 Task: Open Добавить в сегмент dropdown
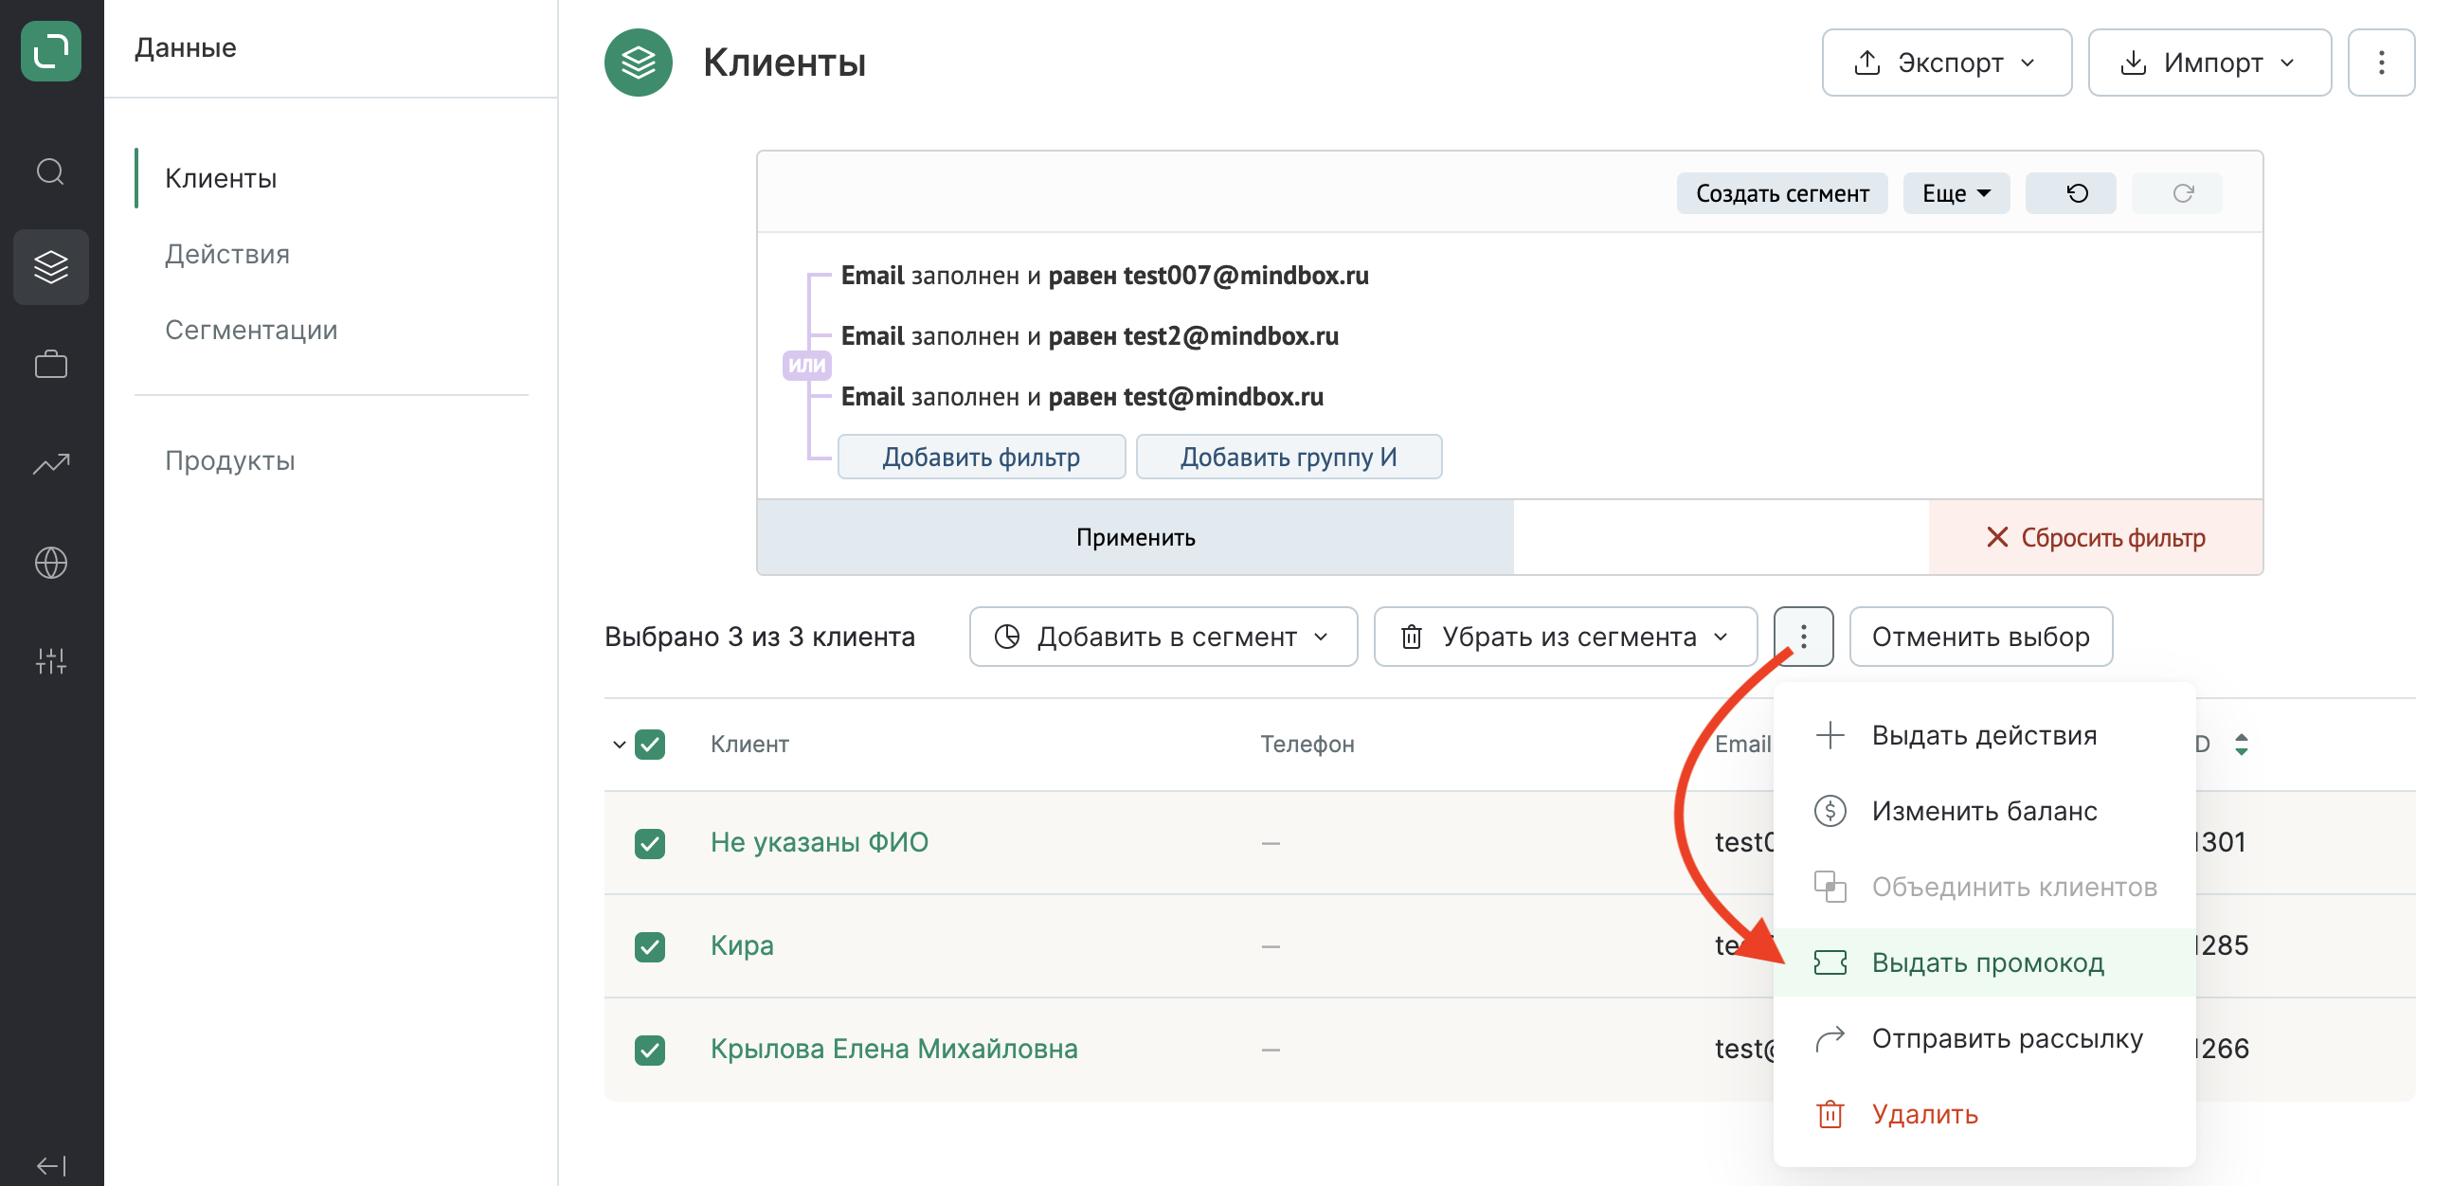1163,637
